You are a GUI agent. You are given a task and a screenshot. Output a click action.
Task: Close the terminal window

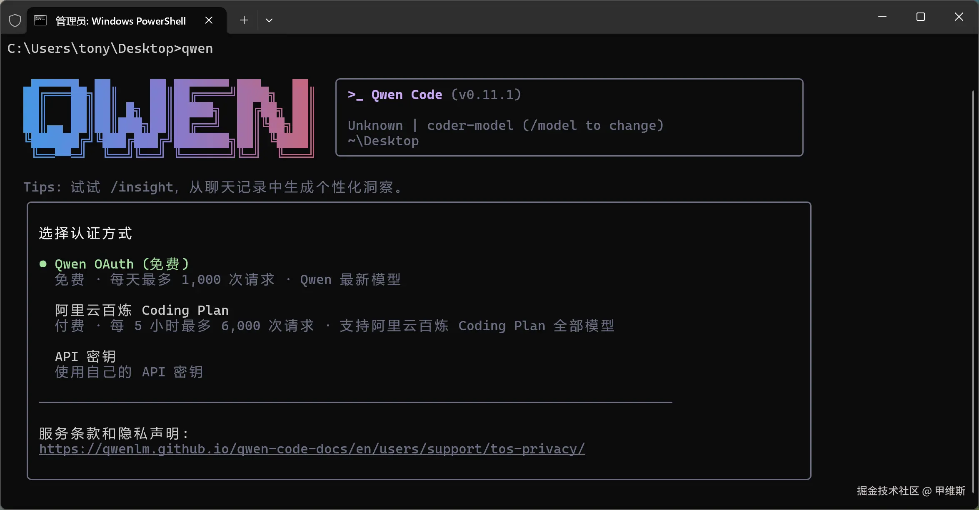(959, 17)
